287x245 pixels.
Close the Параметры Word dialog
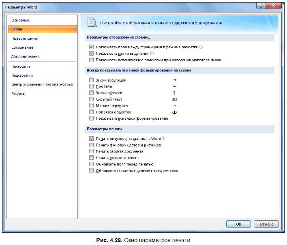(274, 6)
